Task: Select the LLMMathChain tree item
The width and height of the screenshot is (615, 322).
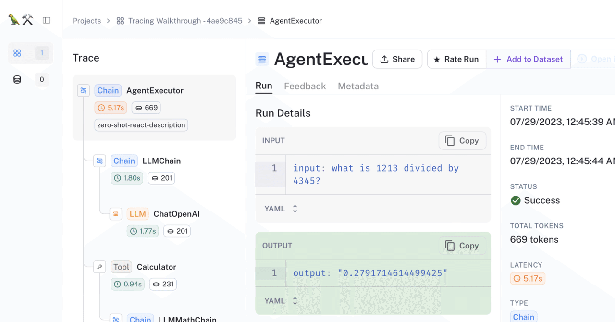Action: click(187, 319)
